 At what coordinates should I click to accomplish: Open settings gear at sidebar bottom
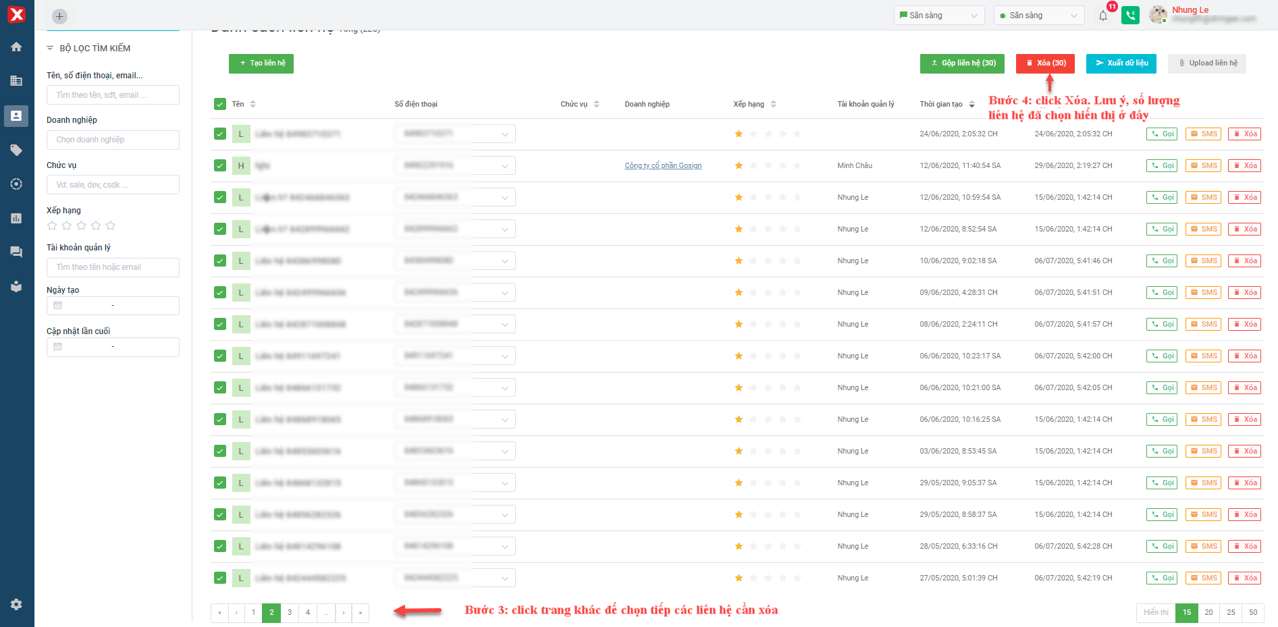(x=16, y=605)
